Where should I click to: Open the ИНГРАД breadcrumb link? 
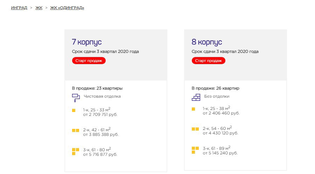(x=19, y=8)
